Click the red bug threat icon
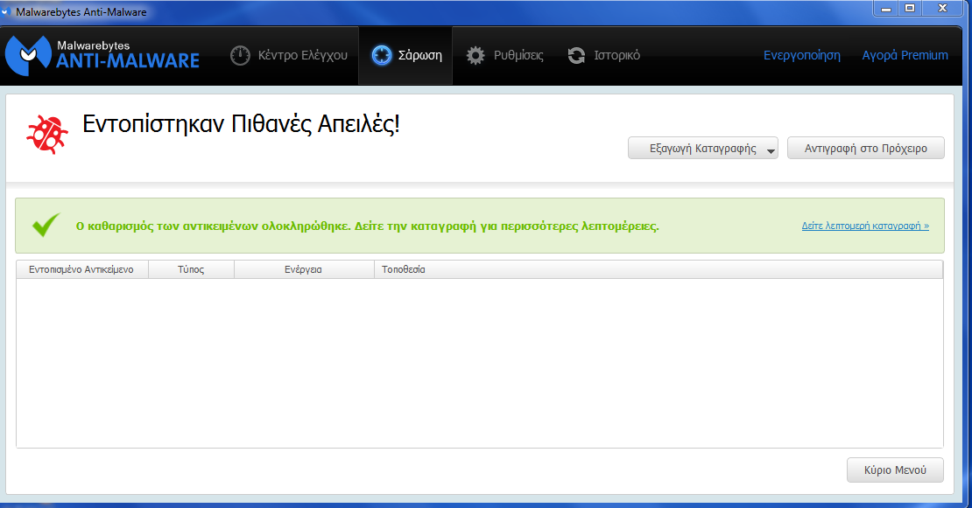 click(x=47, y=135)
